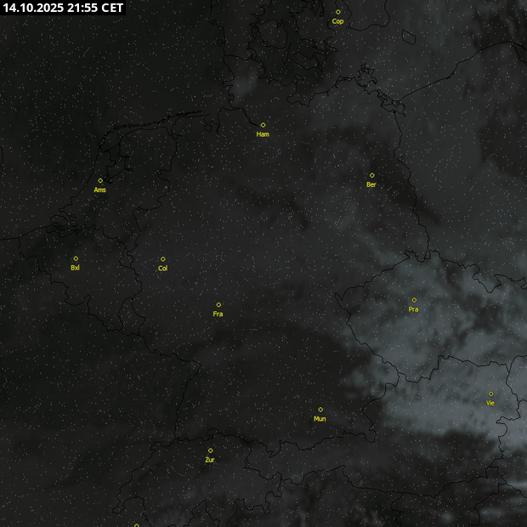Select the Amsterdam marker circle
Screen dimensions: 527x527
point(100,180)
